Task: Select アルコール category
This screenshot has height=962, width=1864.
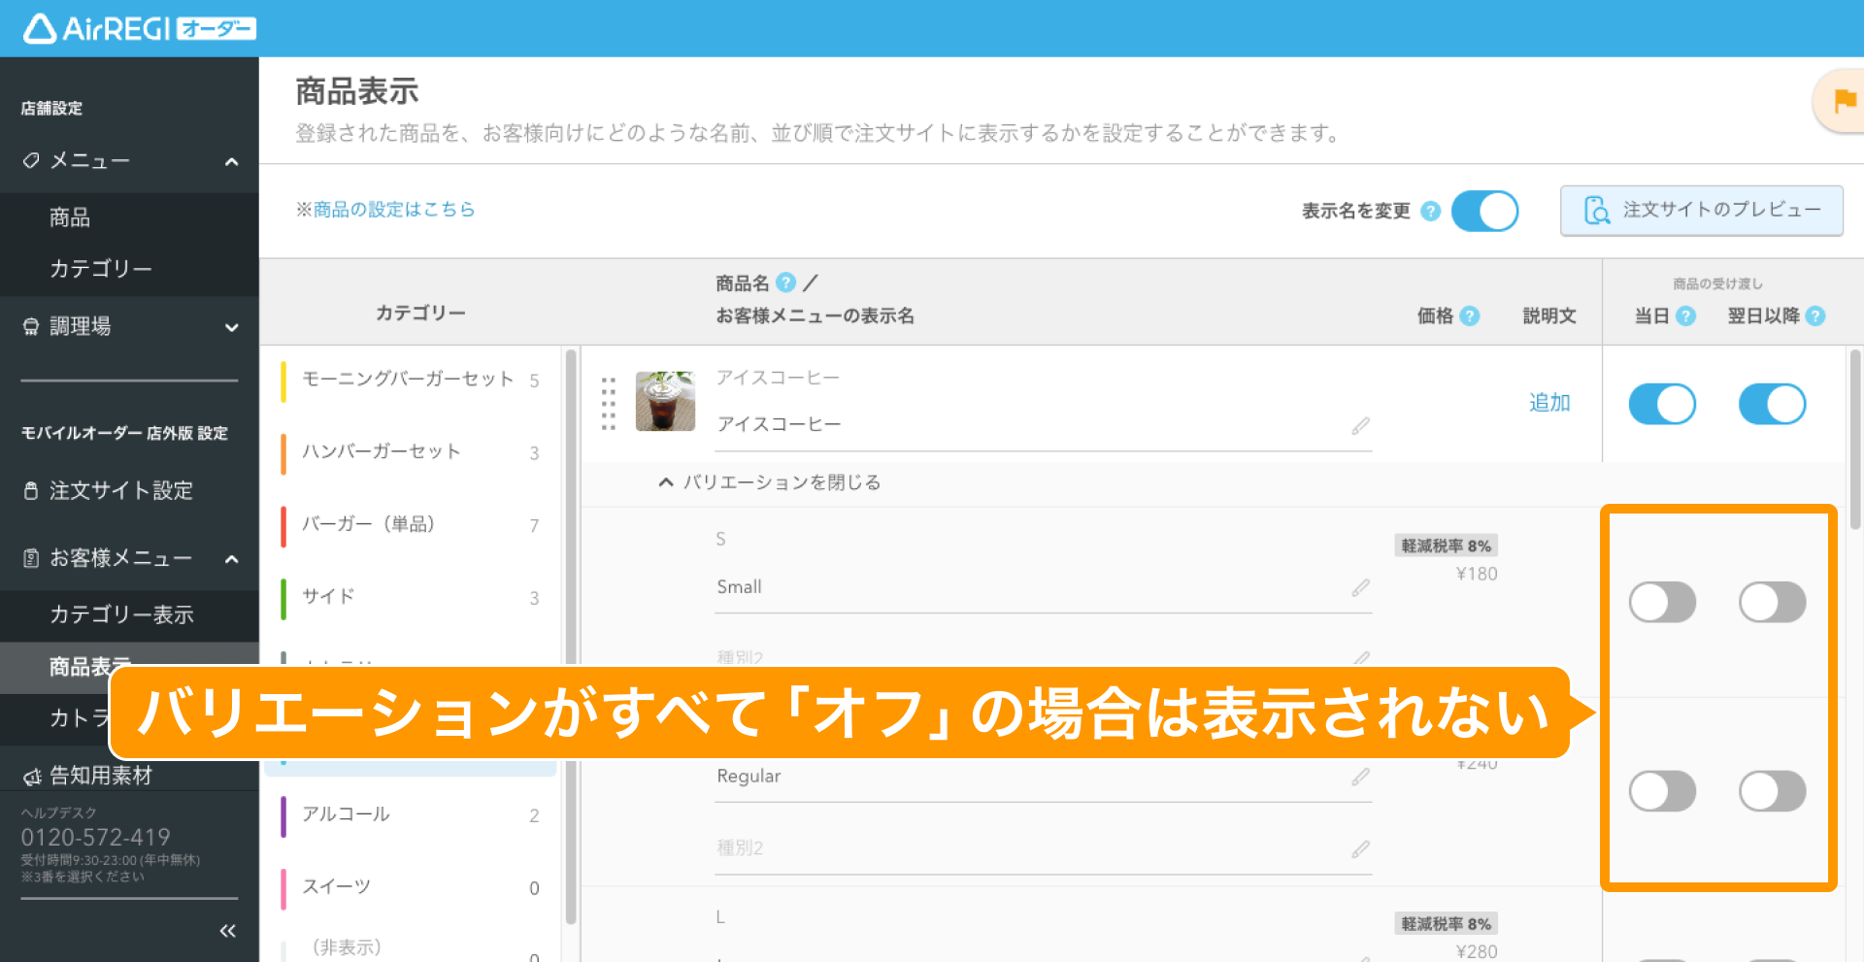Action: pyautogui.click(x=411, y=814)
